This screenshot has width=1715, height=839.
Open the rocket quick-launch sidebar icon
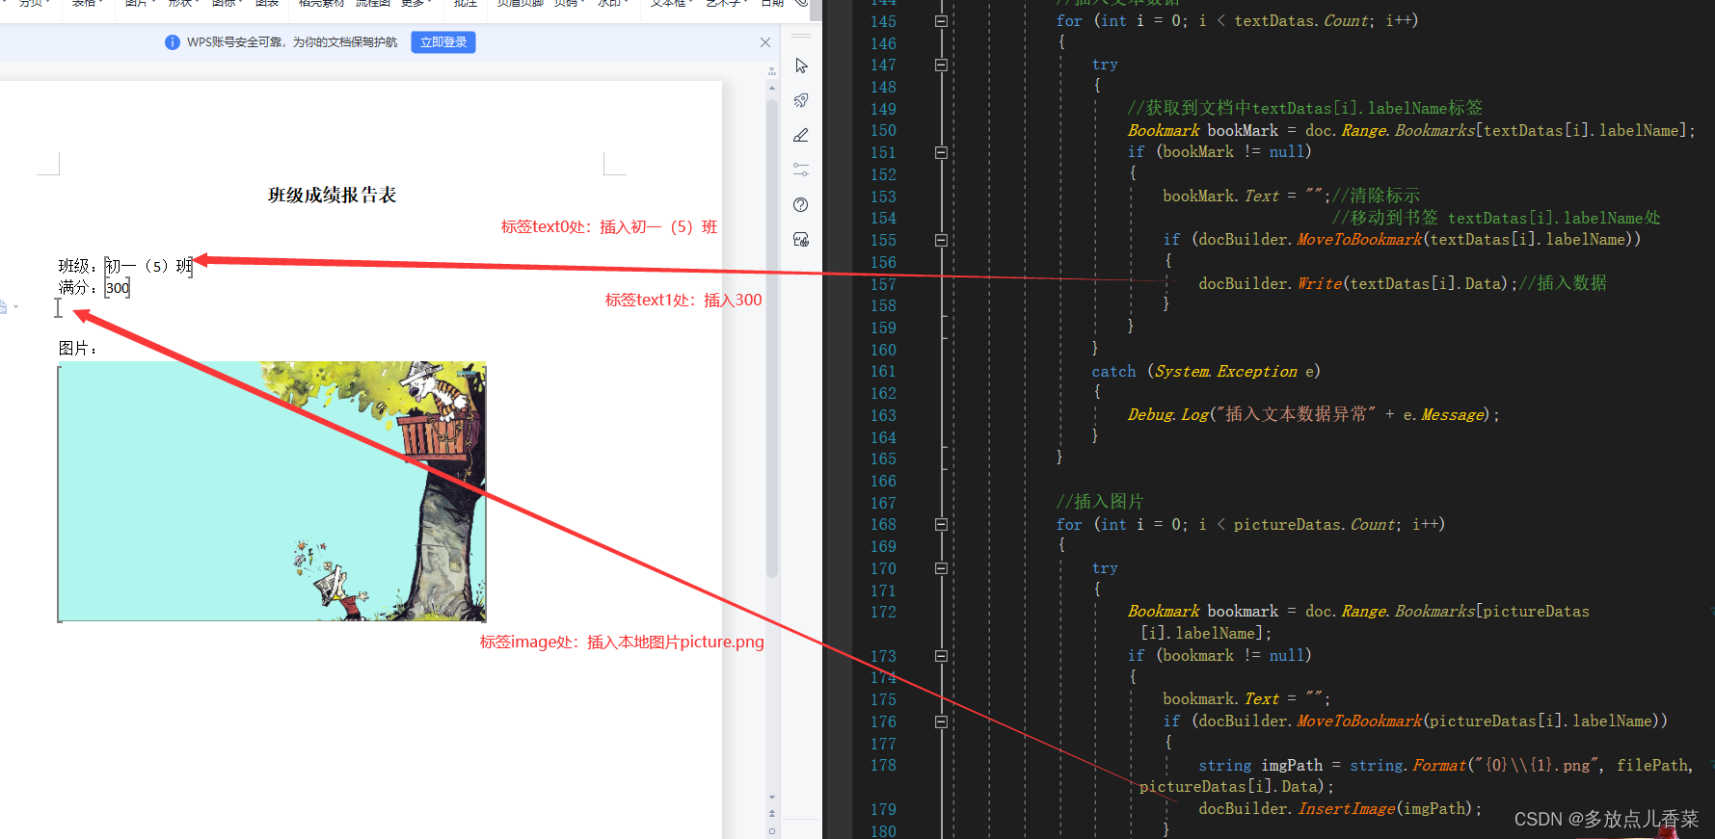click(801, 100)
